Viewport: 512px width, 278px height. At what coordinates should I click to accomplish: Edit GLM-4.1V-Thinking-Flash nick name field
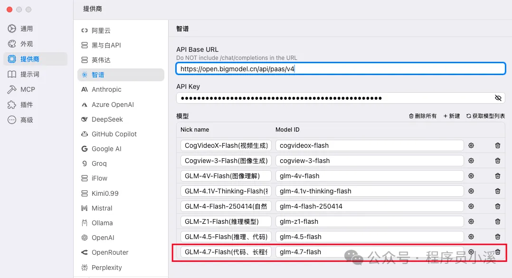pyautogui.click(x=226, y=191)
